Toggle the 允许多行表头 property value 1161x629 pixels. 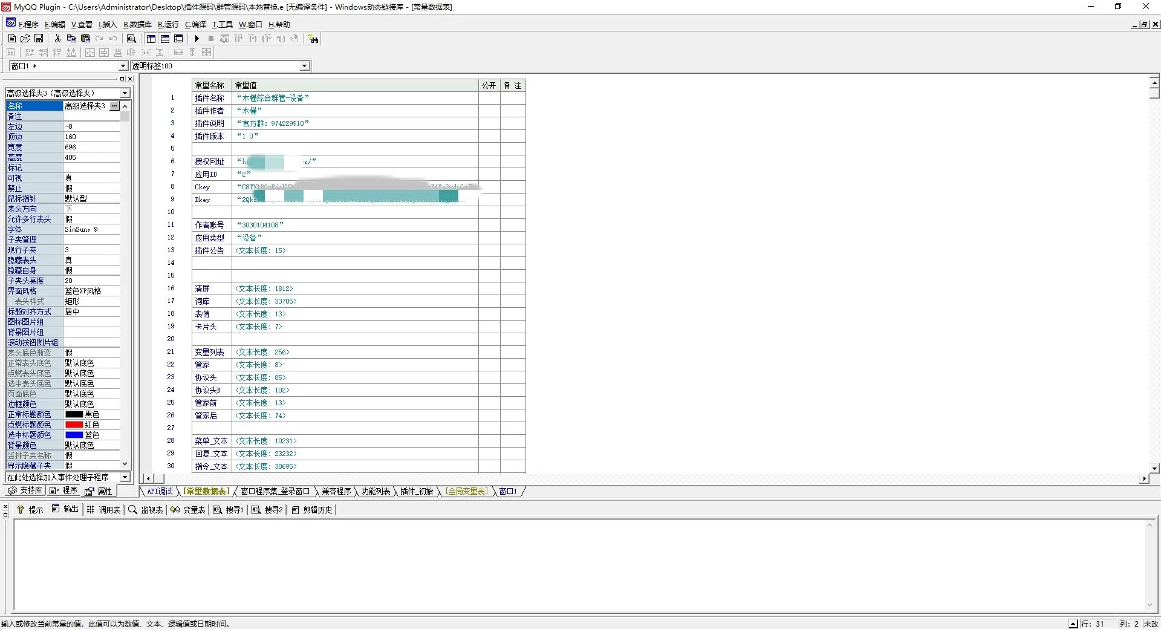click(x=91, y=219)
